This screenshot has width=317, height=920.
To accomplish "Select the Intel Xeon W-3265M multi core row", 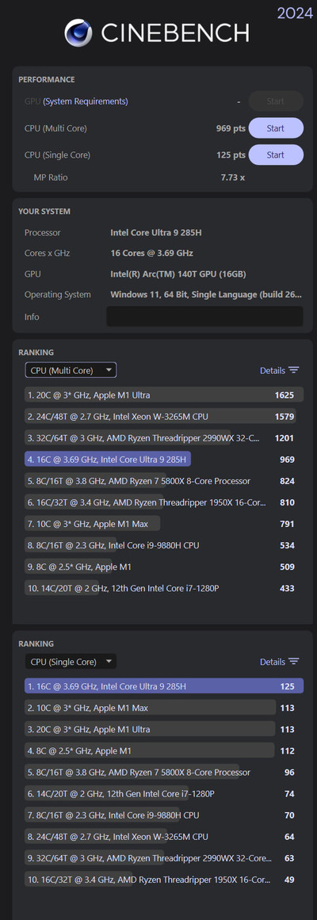I will click(x=164, y=417).
